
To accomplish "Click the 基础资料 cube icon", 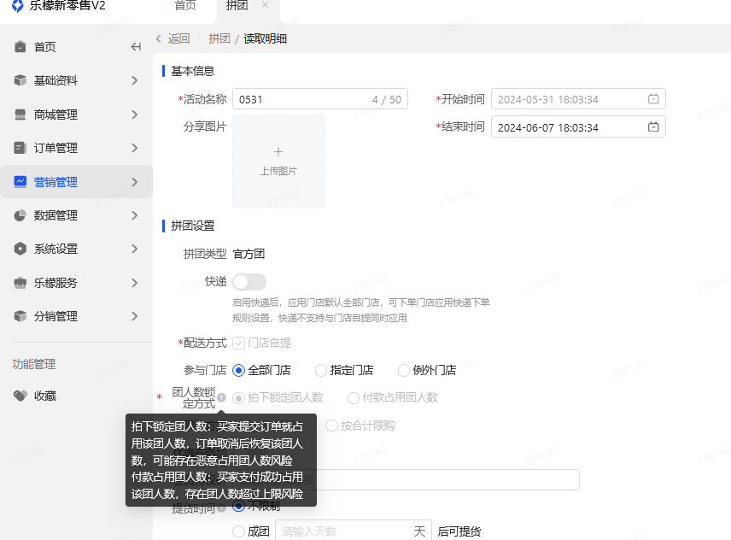I will click(20, 80).
